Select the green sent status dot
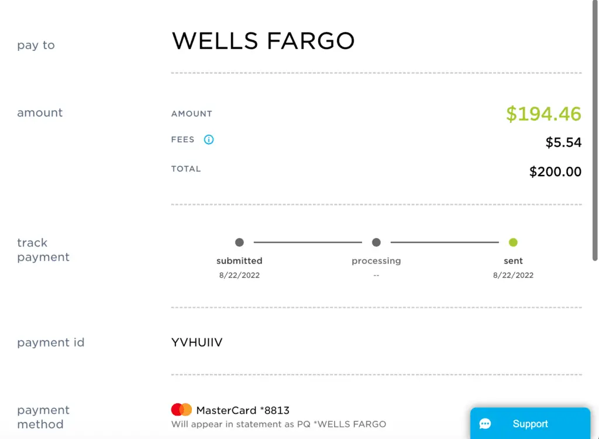This screenshot has width=599, height=439. [513, 242]
